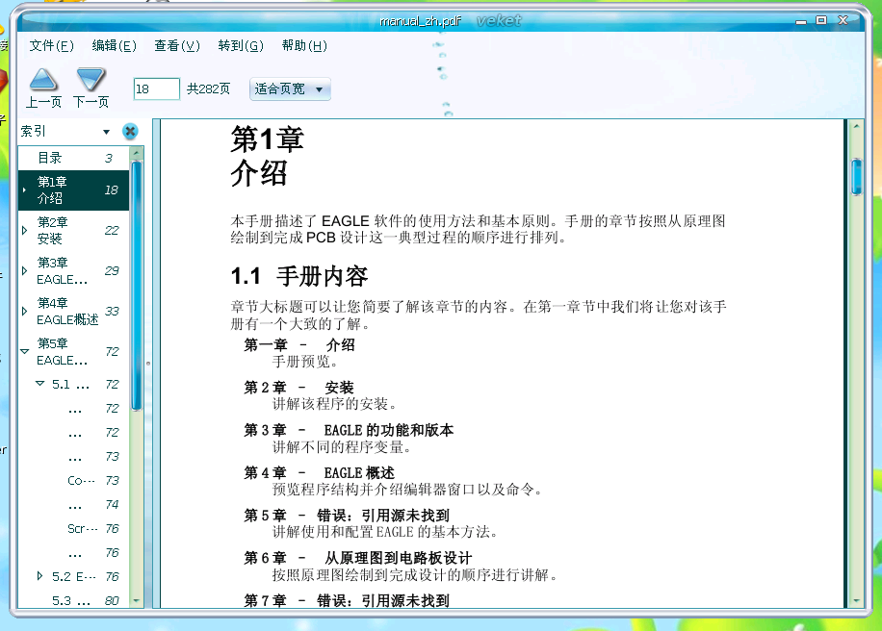Click the index sidebar scrollbar thumb
Screen dimensions: 882x631
pos(136,286)
